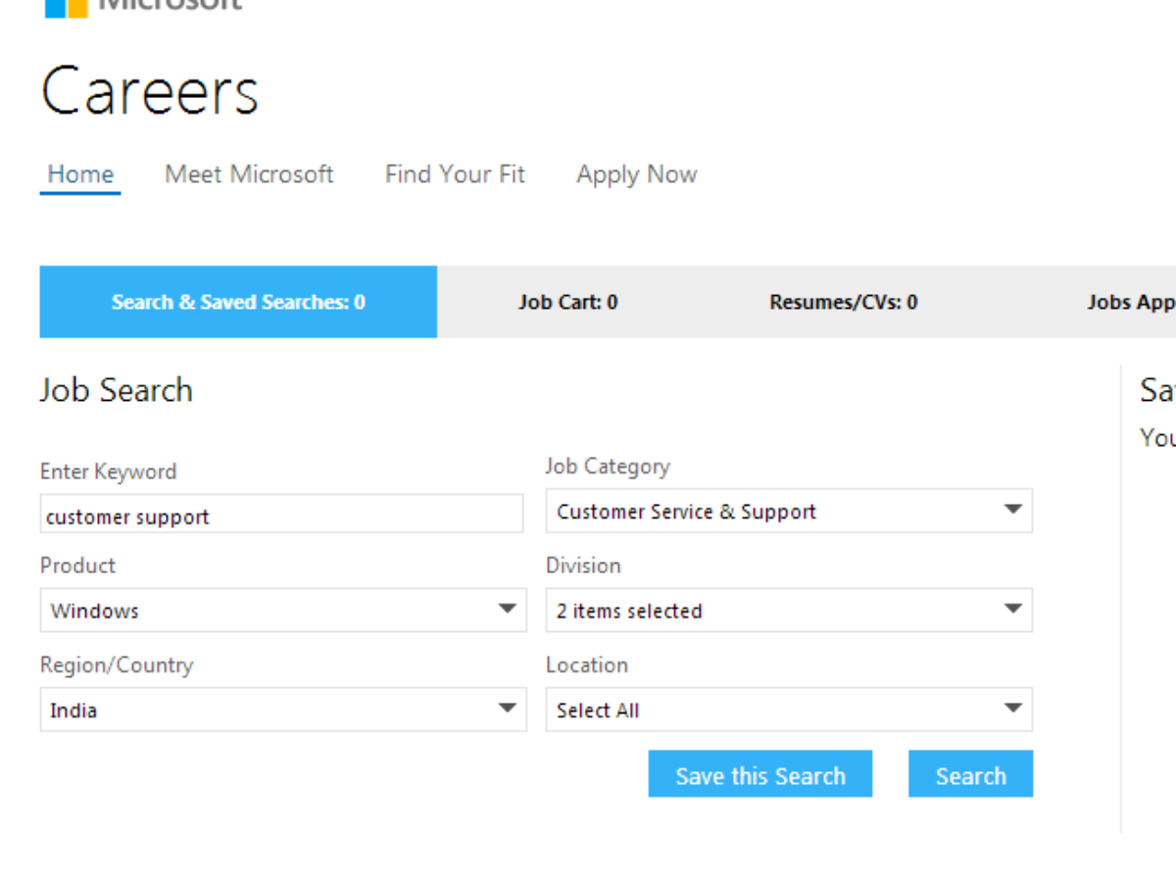The width and height of the screenshot is (1176, 882).
Task: Focus the Enter Keyword text field
Action: (x=281, y=515)
